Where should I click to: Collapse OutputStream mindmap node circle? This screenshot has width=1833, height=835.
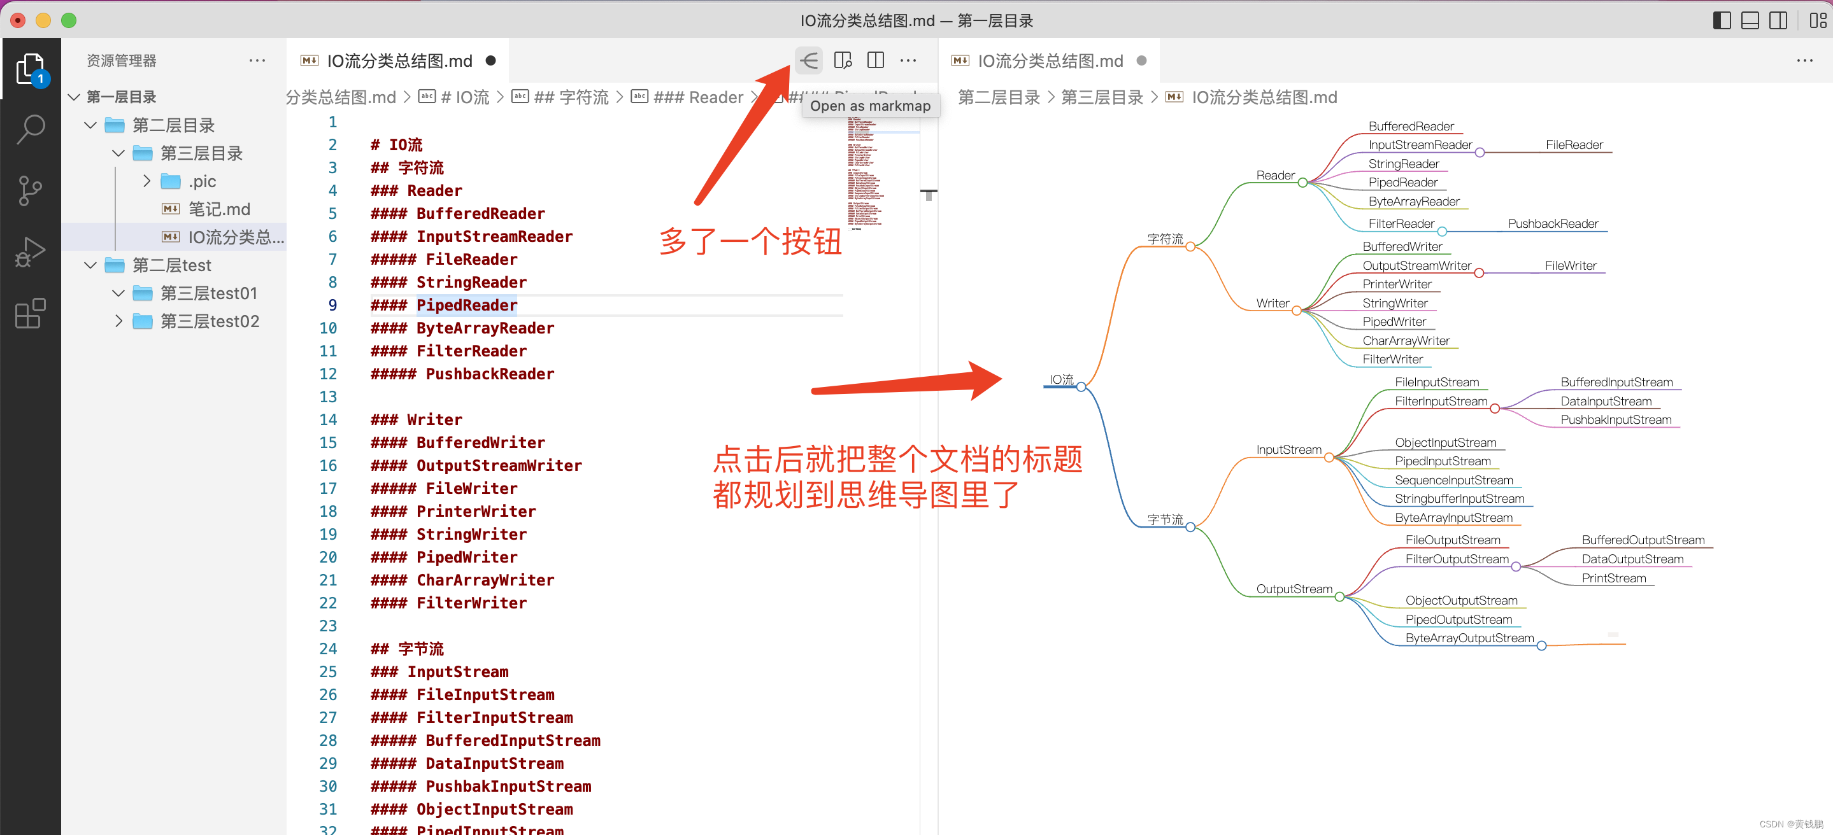1339,597
